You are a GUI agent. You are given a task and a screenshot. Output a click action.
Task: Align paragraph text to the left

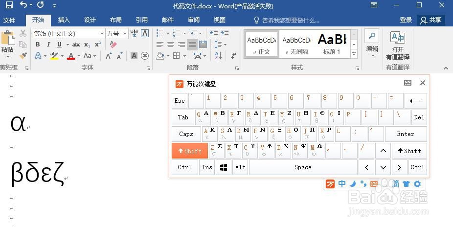click(160, 45)
